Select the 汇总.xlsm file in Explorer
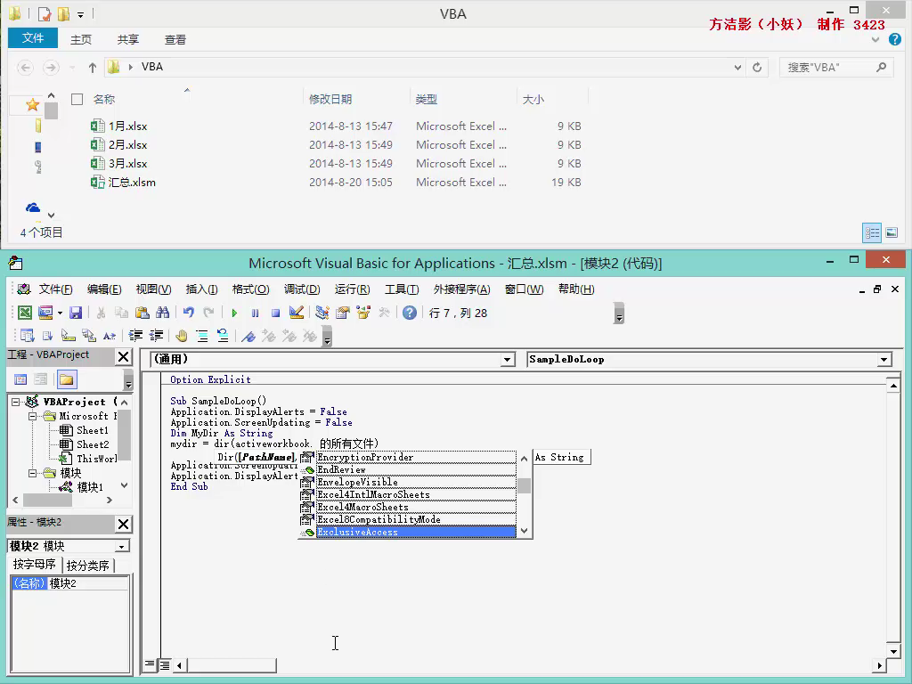This screenshot has width=912, height=684. [x=132, y=182]
